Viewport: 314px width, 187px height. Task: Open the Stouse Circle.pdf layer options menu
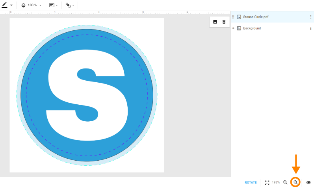click(x=311, y=17)
